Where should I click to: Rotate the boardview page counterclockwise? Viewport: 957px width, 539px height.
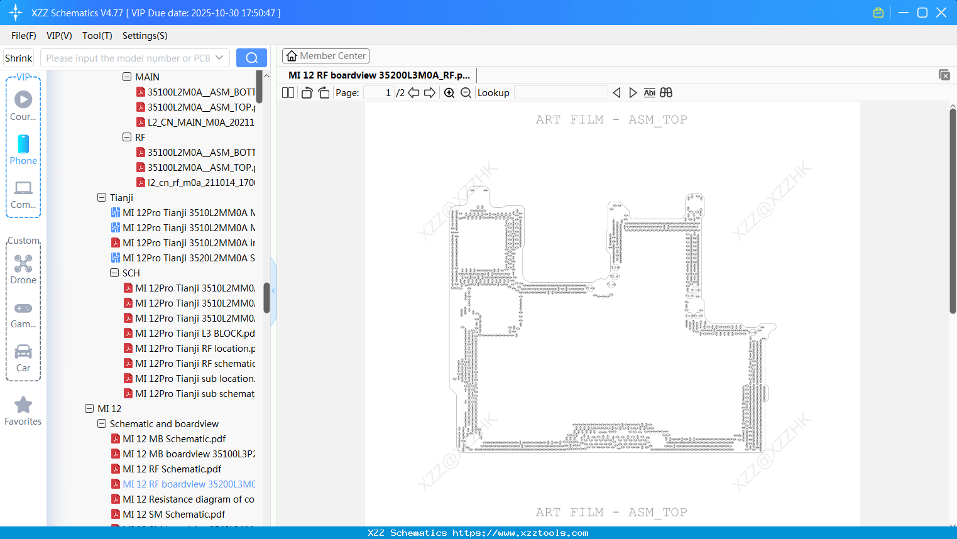307,92
